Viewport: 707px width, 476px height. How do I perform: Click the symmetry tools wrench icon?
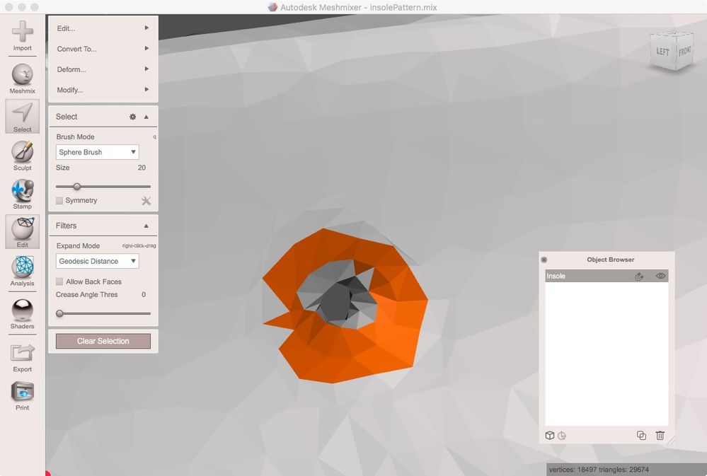click(x=146, y=201)
